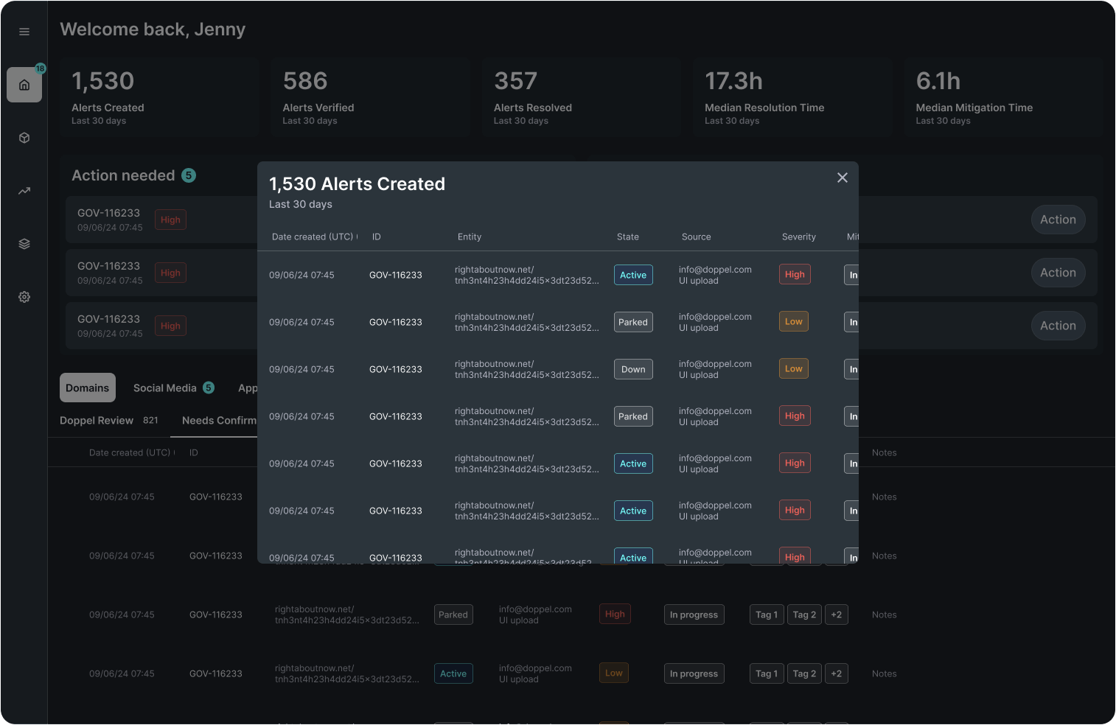Click the Down state badge in the popup
The height and width of the screenshot is (725, 1116).
click(632, 369)
